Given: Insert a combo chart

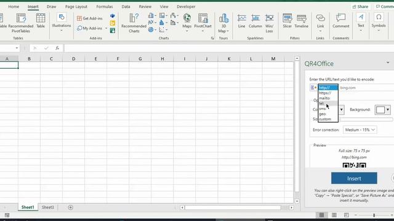Looking at the screenshot, I should tap(174, 23).
